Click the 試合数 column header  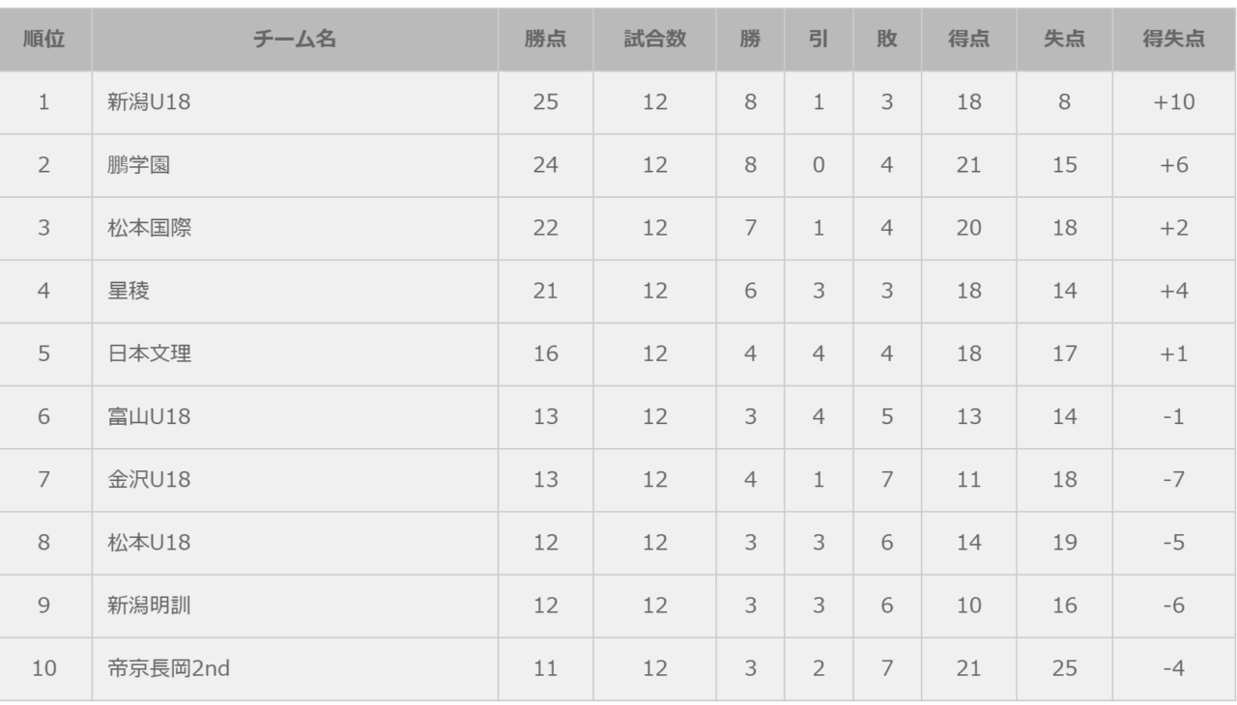pyautogui.click(x=654, y=40)
